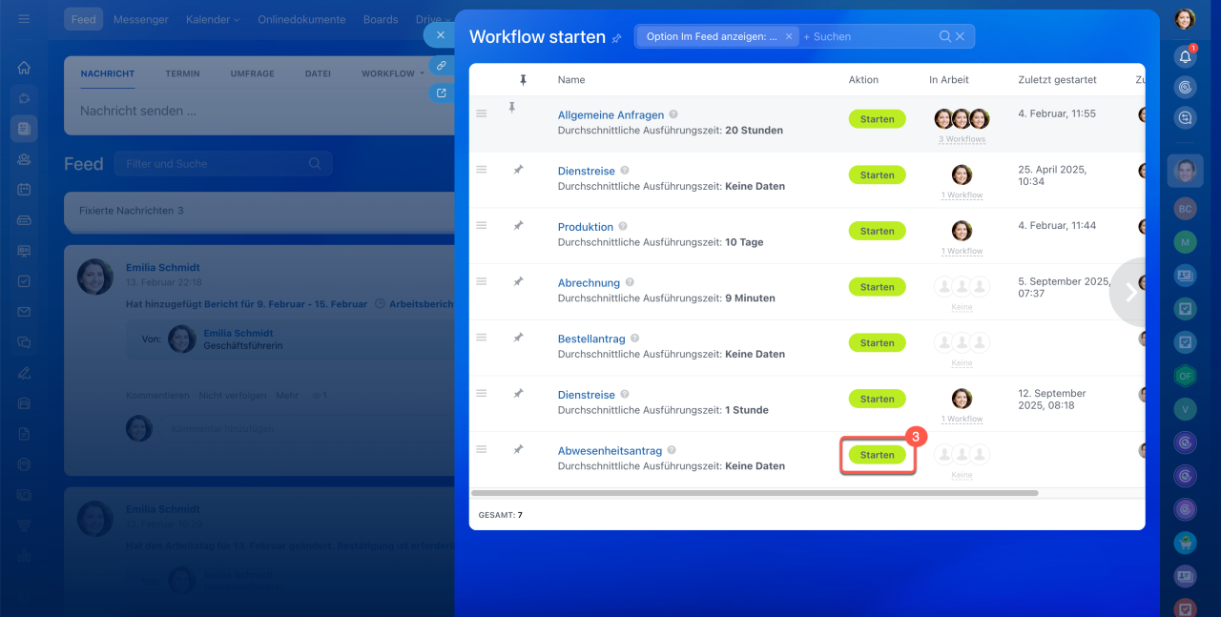The height and width of the screenshot is (617, 1221).
Task: Toggle pin for Produktion workflow
Action: pyautogui.click(x=519, y=225)
